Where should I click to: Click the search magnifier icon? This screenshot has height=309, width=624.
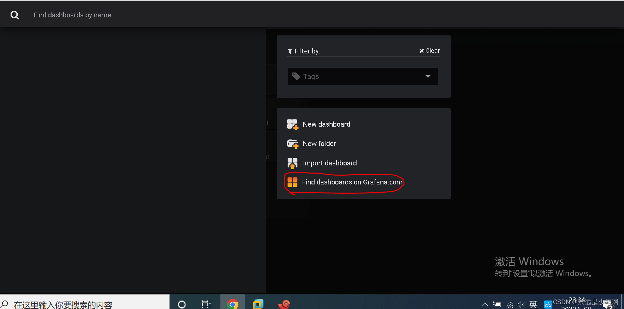pos(15,15)
